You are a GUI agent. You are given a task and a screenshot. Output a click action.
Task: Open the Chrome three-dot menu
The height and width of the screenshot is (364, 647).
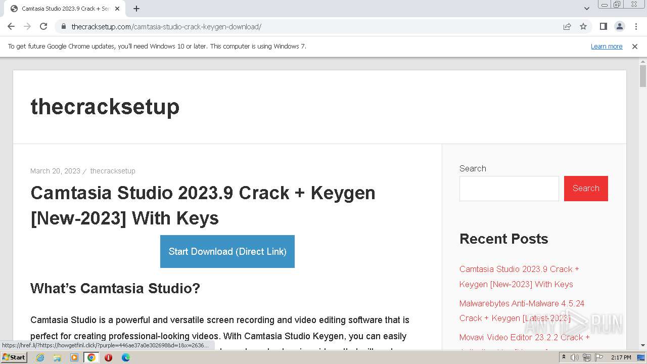pyautogui.click(x=636, y=26)
